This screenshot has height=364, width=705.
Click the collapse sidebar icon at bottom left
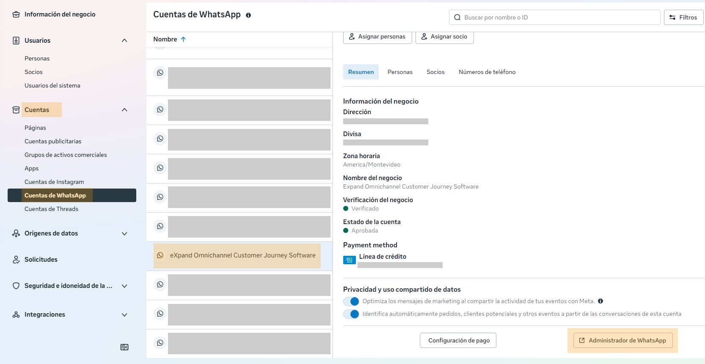[x=124, y=347]
